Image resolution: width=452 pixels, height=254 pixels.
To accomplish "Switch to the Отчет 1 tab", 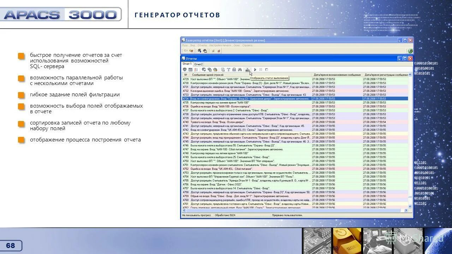I will click(187, 64).
